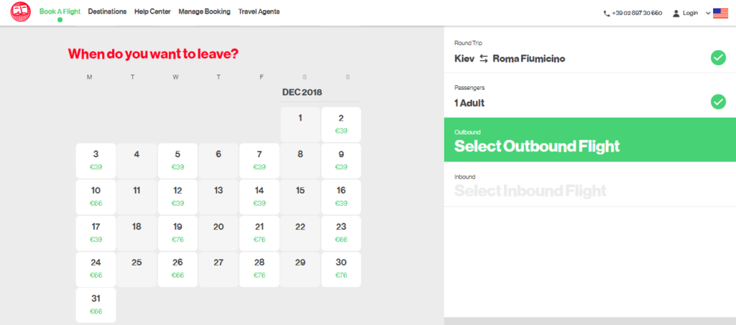Open the Book A Flight tab
The width and height of the screenshot is (736, 325).
(x=60, y=11)
